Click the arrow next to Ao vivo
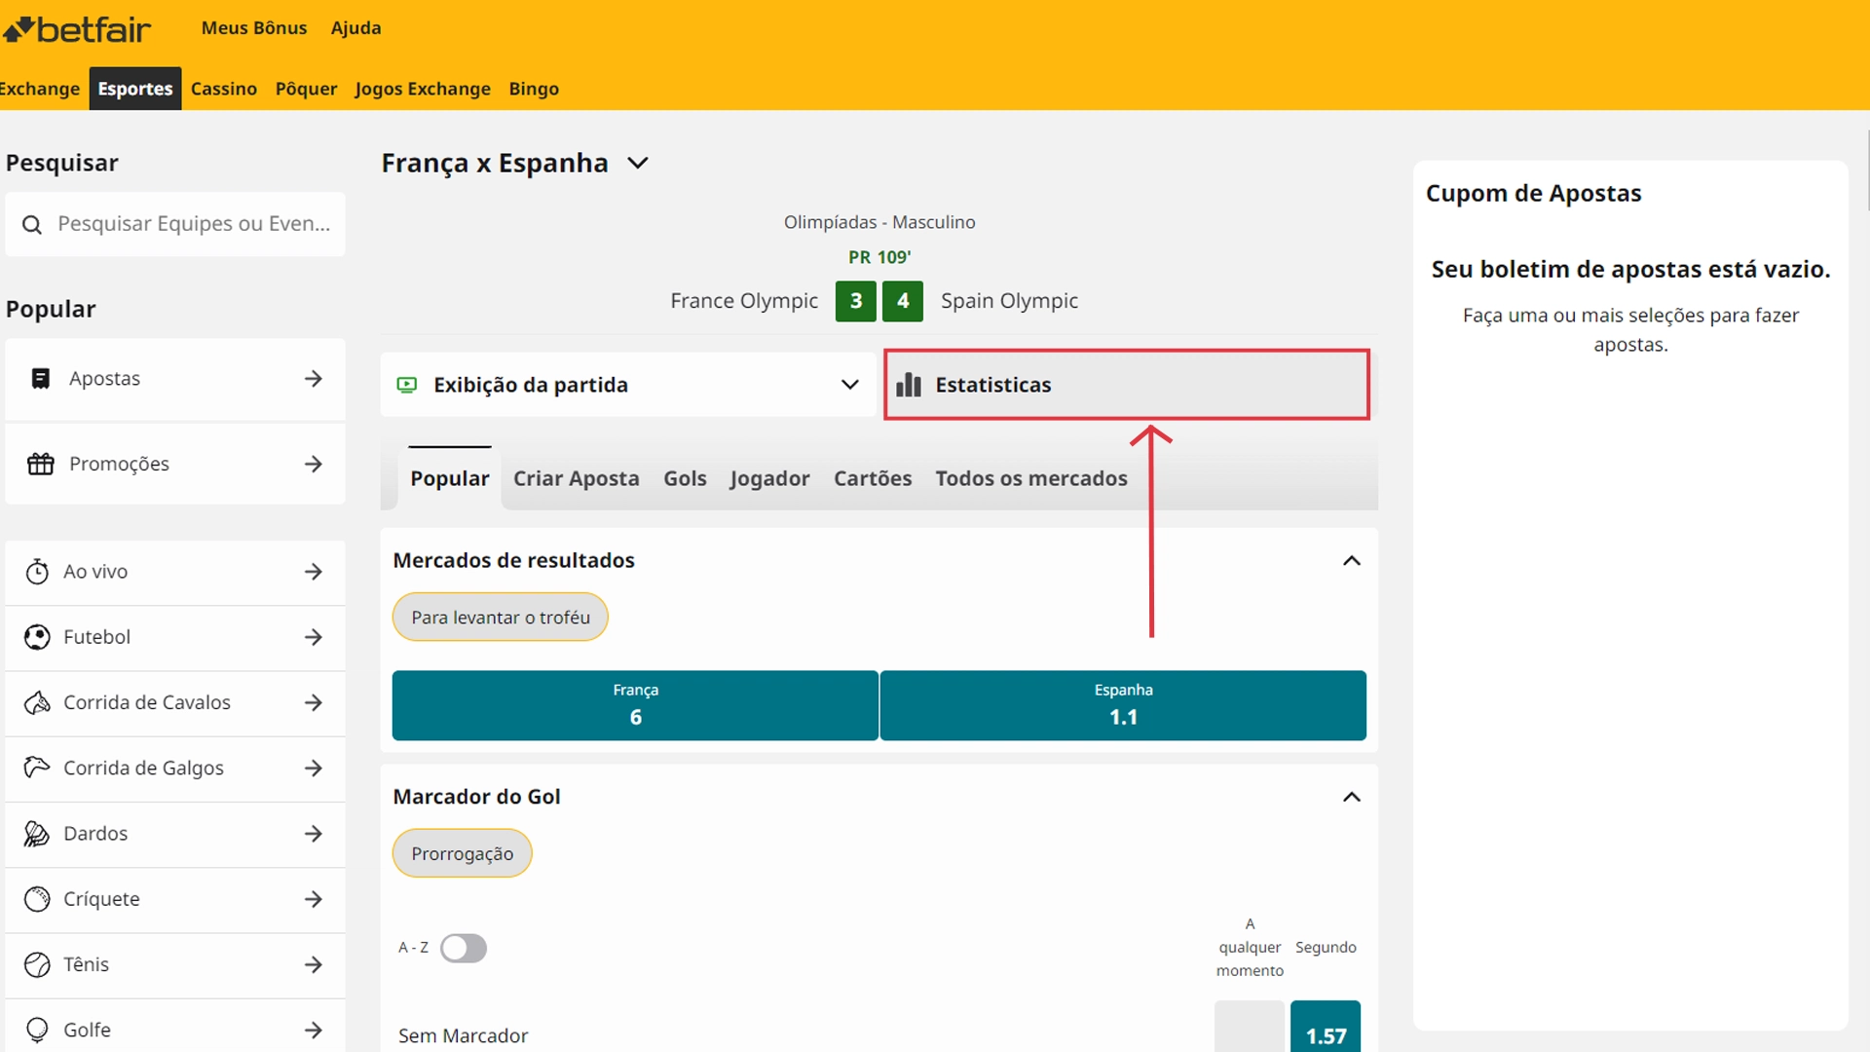The width and height of the screenshot is (1870, 1052). click(x=313, y=572)
